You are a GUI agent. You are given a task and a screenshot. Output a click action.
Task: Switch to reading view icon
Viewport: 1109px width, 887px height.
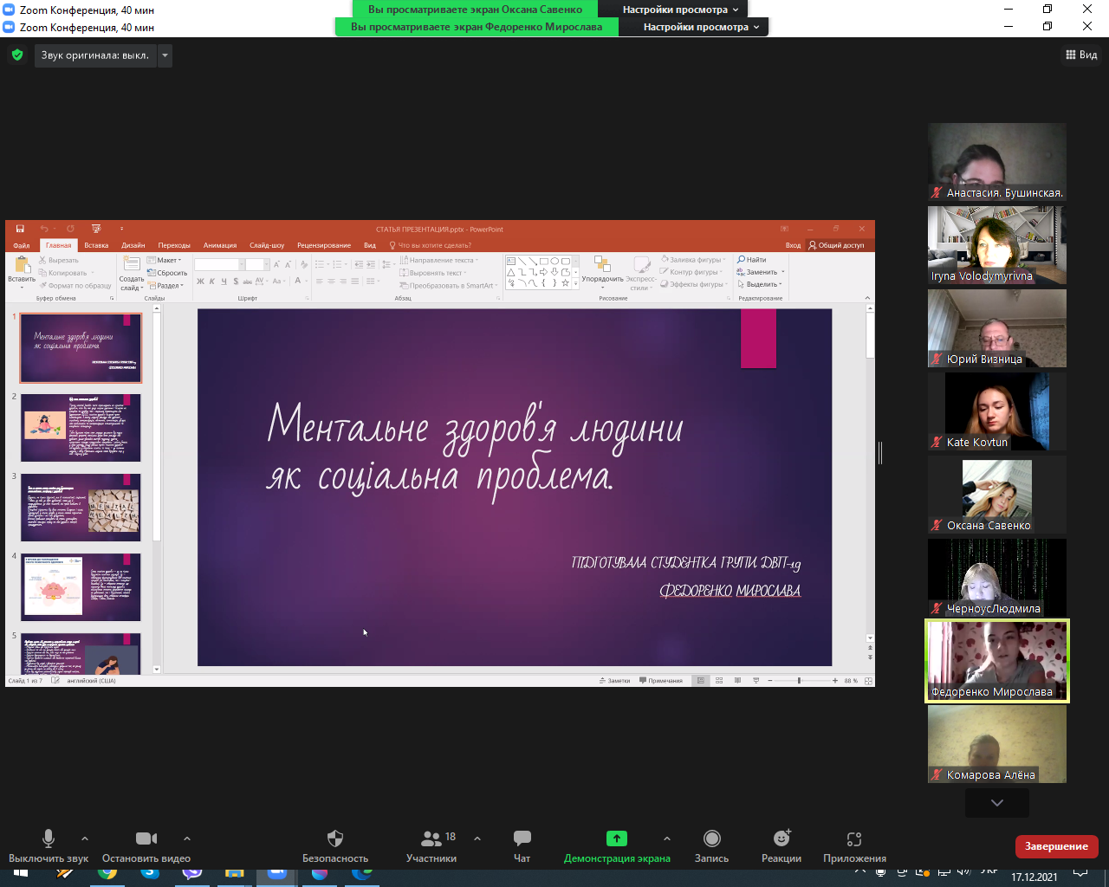click(737, 681)
